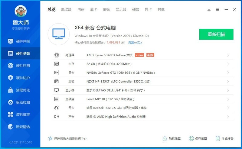
Task: Switch to the 主板 tab at the top
Action: point(106,9)
